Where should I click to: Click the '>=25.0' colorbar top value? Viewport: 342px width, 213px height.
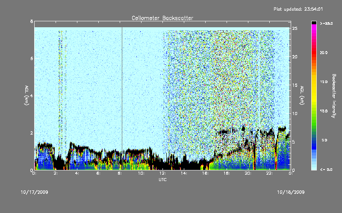[326, 23]
